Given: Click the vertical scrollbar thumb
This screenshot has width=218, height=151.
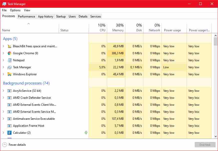Looking at the screenshot, I should point(216,41).
